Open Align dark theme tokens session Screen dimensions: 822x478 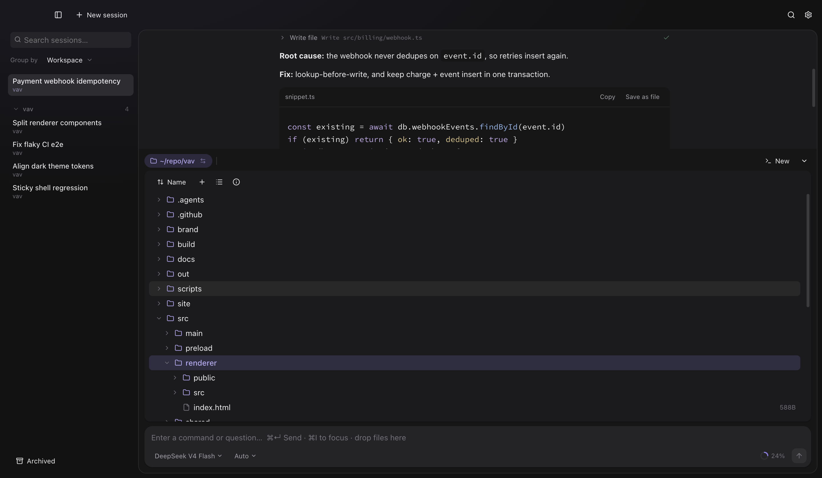pyautogui.click(x=70, y=169)
